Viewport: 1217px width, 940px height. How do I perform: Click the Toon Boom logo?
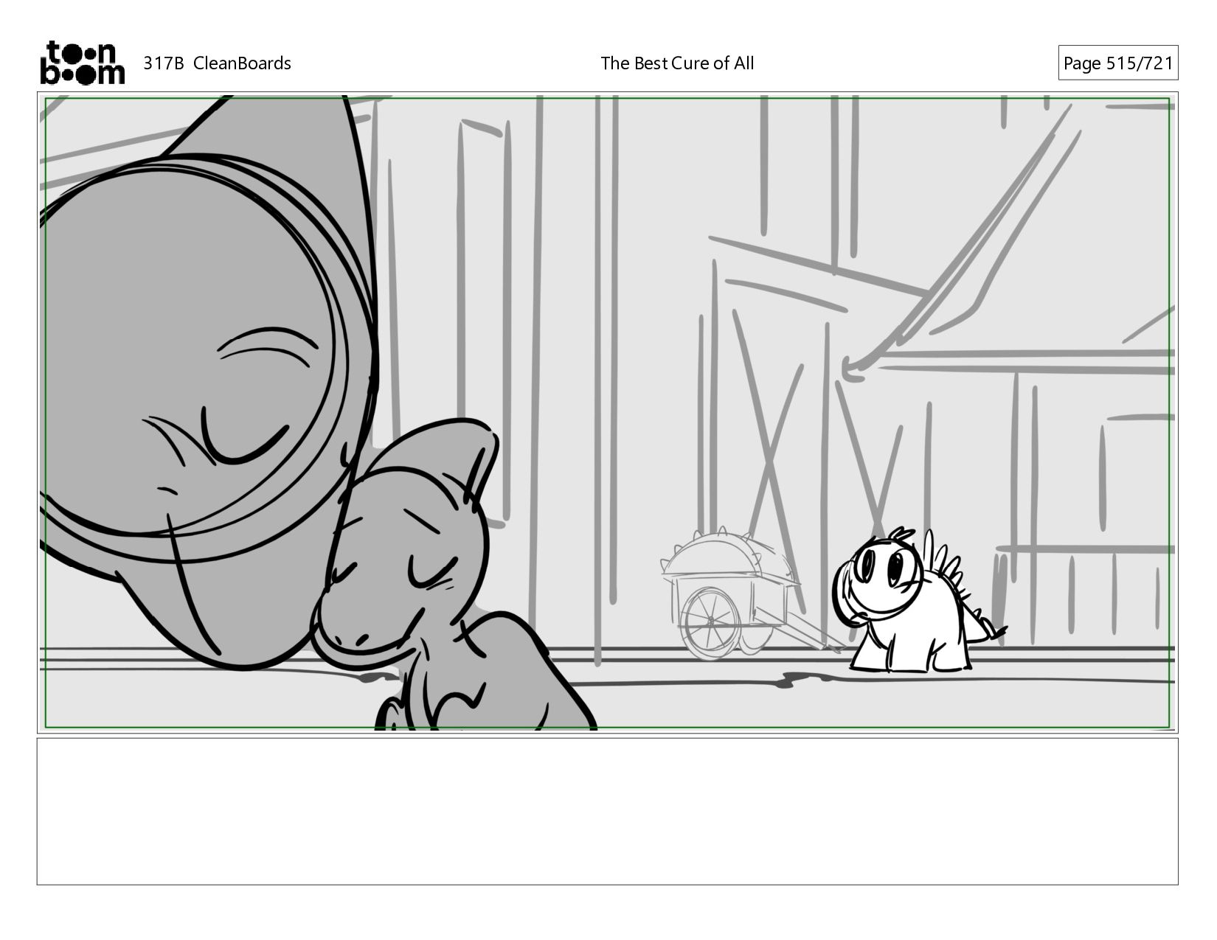82,63
